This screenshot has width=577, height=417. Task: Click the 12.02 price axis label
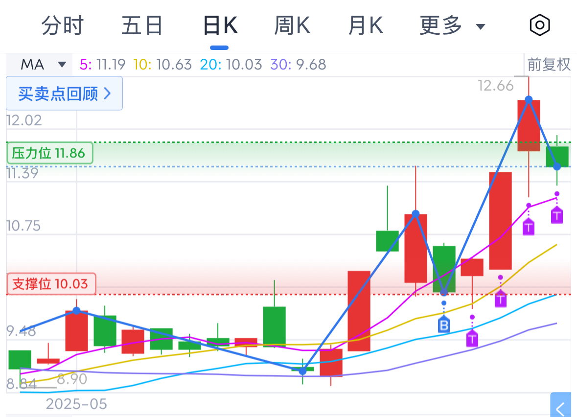click(24, 121)
